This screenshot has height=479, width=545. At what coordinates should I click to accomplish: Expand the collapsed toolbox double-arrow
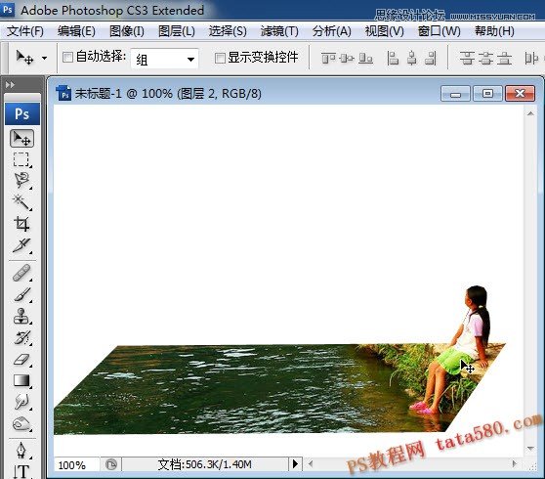click(x=10, y=84)
